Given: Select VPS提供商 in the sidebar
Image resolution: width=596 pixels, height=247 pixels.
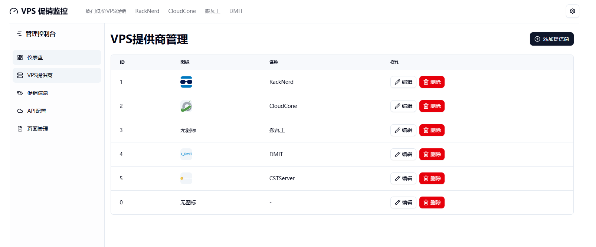Looking at the screenshot, I should pyautogui.click(x=57, y=75).
